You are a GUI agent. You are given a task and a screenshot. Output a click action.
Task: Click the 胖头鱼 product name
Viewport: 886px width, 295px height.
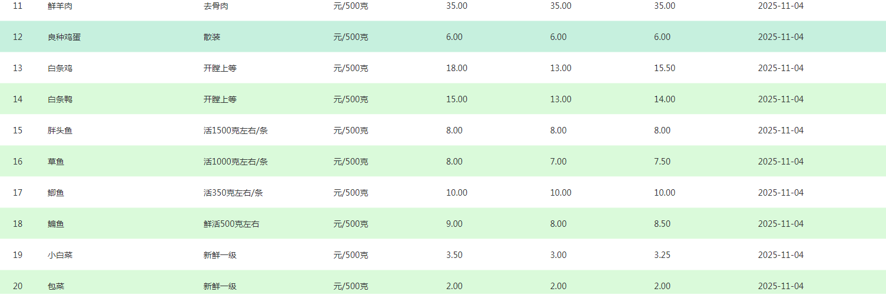point(60,130)
